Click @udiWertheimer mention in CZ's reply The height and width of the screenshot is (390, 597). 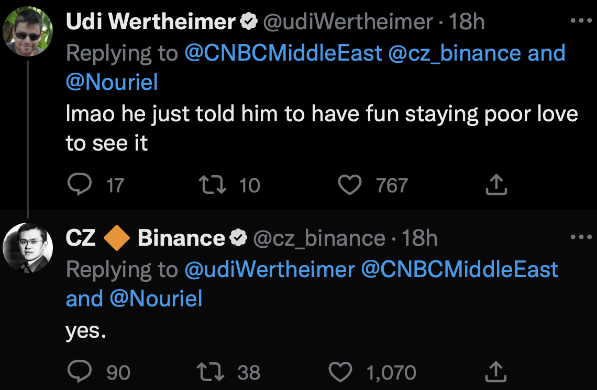[x=270, y=269]
